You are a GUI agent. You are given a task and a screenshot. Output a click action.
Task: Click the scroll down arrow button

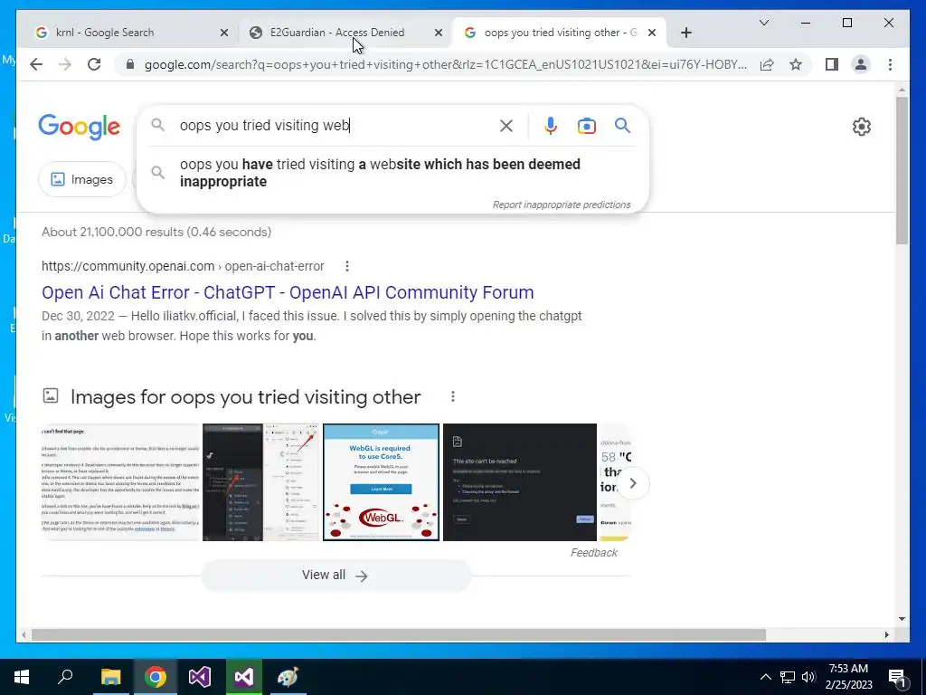[x=902, y=619]
